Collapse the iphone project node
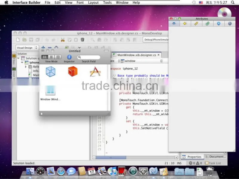The height and width of the screenshot is (179, 239). click(x=22, y=62)
